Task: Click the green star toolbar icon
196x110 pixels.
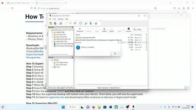Action: click(96, 23)
